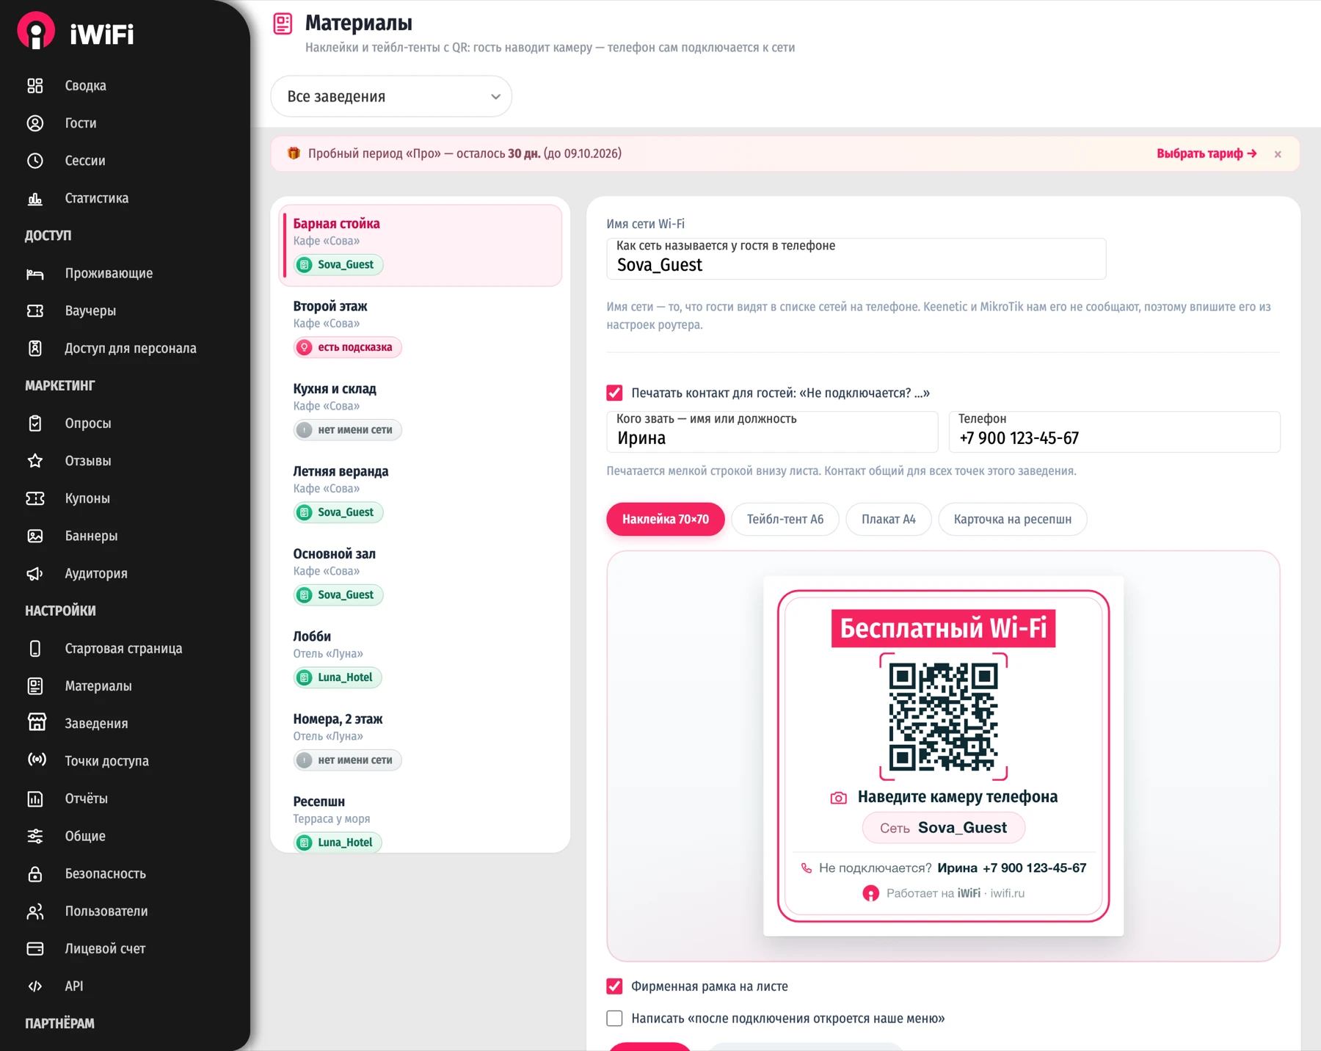Image resolution: width=1321 pixels, height=1051 pixels.
Task: Dismiss the trial period banner
Action: (1278, 154)
